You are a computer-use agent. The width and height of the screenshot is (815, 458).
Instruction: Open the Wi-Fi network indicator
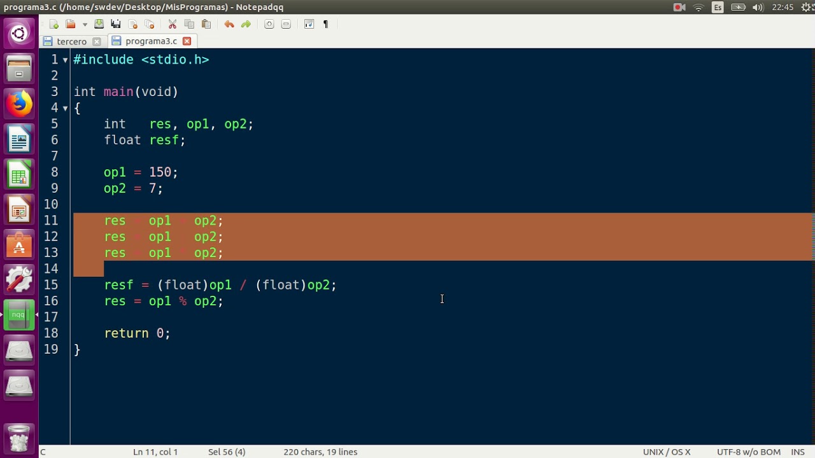(x=698, y=7)
